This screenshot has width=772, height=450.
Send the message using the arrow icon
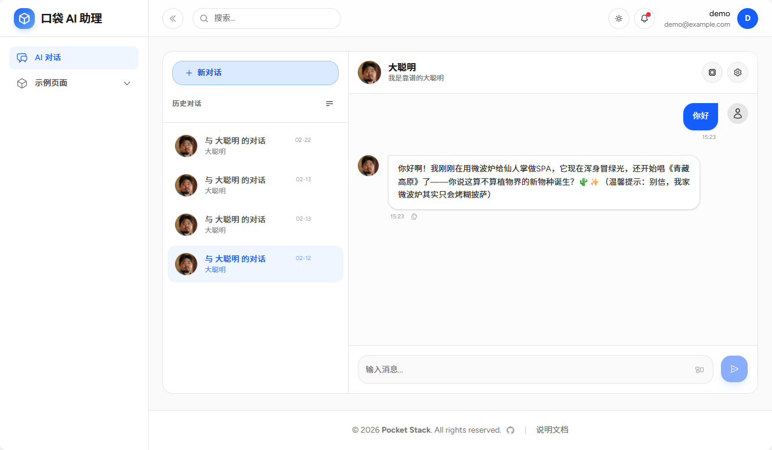coord(734,369)
